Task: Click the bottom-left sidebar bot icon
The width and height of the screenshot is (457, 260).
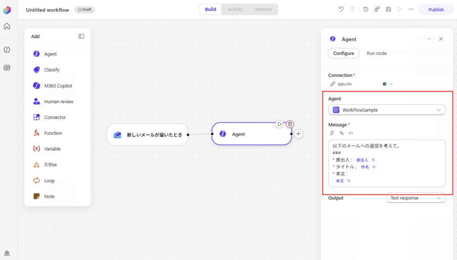Action: coord(7,253)
